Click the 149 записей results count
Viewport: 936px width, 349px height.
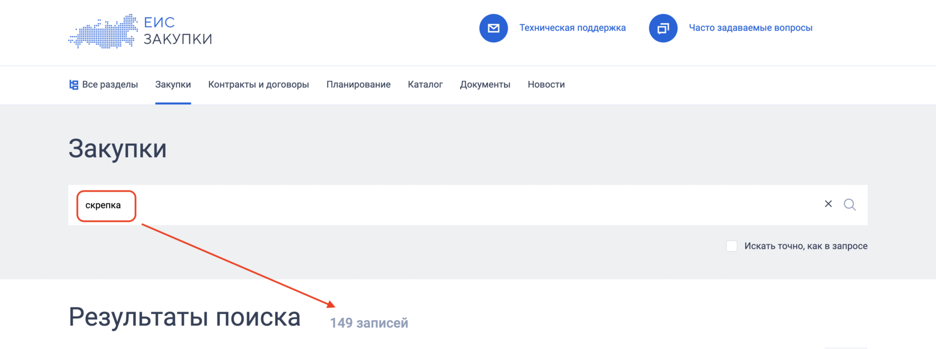(369, 323)
